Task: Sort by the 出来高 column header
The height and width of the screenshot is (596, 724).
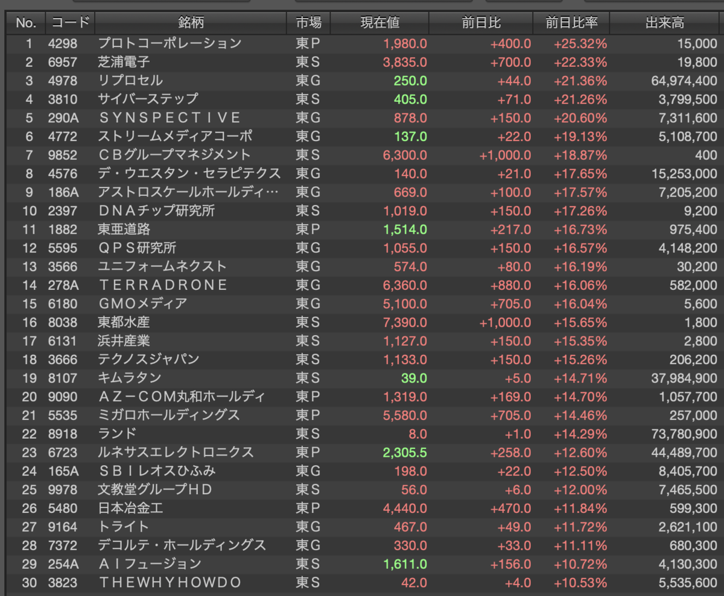Action: point(665,23)
